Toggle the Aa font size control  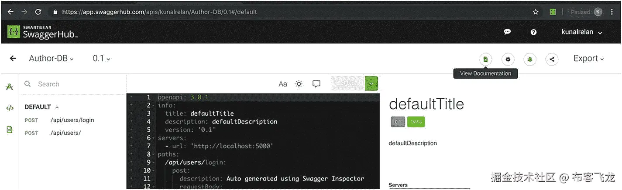tap(283, 84)
